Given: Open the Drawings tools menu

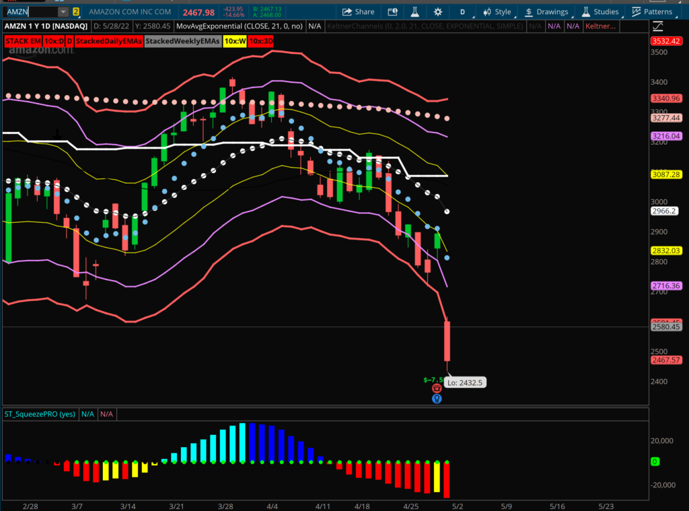Looking at the screenshot, I should pos(546,12).
